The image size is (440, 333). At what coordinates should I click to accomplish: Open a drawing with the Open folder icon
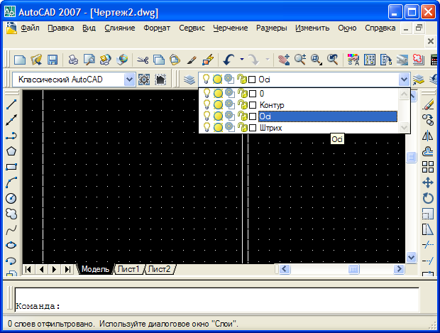[36, 60]
